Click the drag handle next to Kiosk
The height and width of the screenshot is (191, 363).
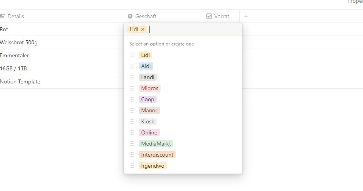tap(132, 121)
